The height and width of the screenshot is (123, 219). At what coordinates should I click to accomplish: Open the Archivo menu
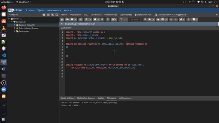point(30,10)
